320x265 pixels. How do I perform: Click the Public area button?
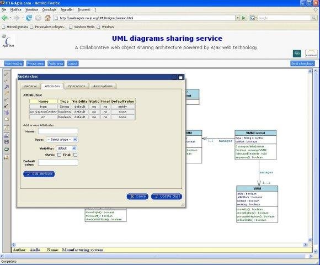[56, 63]
